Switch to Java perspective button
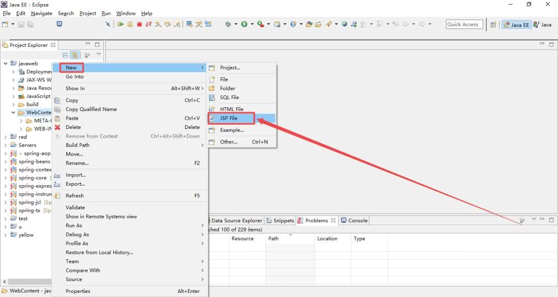Viewport: 558px width, 297px height. tap(542, 25)
